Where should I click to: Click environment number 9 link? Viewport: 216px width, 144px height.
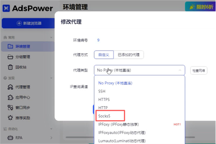tap(98, 40)
